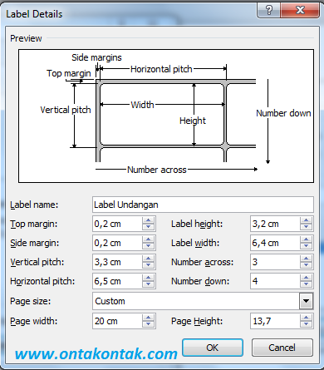Decrease Number down with down arrow
This screenshot has height=370, width=324.
coord(307,284)
